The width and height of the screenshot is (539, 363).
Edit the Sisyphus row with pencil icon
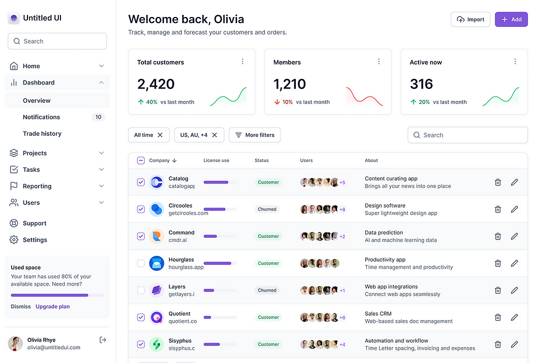[514, 344]
